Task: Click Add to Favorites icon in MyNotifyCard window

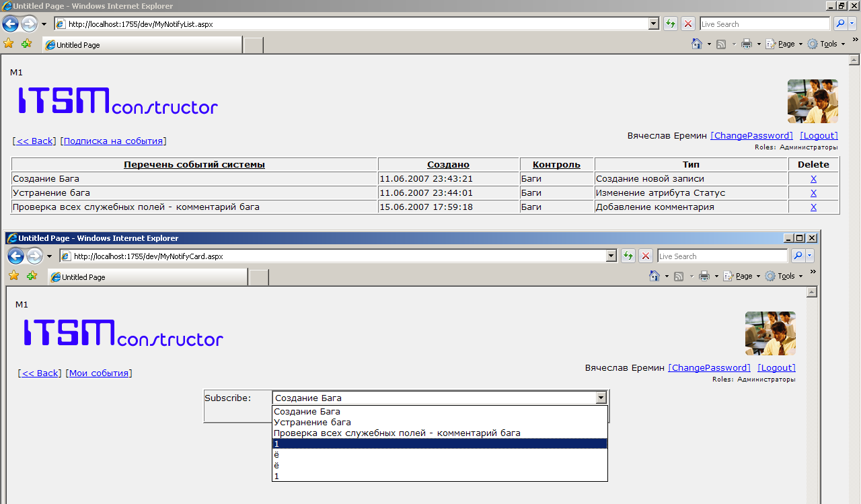Action: pos(32,276)
